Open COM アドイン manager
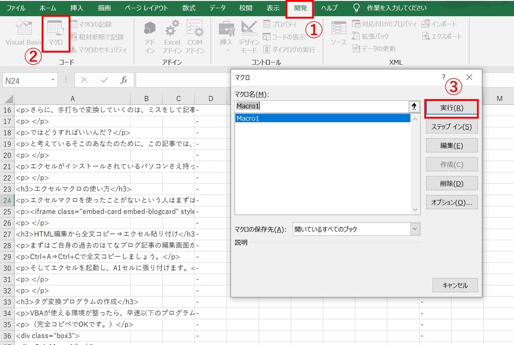Image resolution: width=514 pixels, height=345 pixels. 195,38
